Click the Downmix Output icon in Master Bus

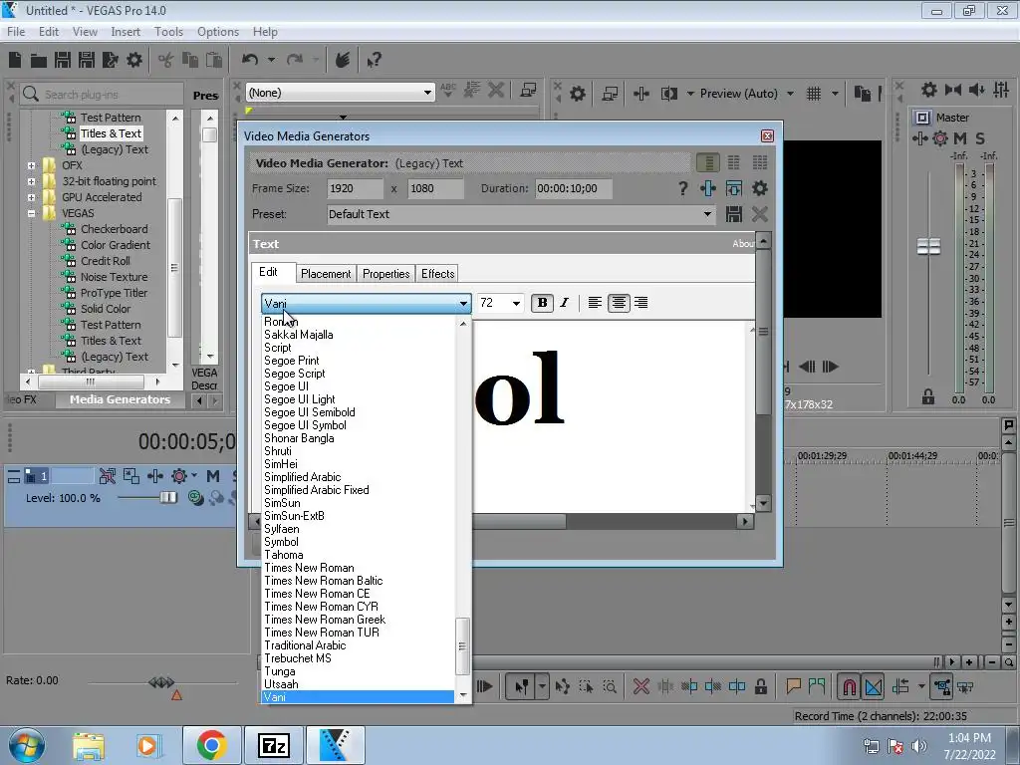pyautogui.click(x=953, y=90)
